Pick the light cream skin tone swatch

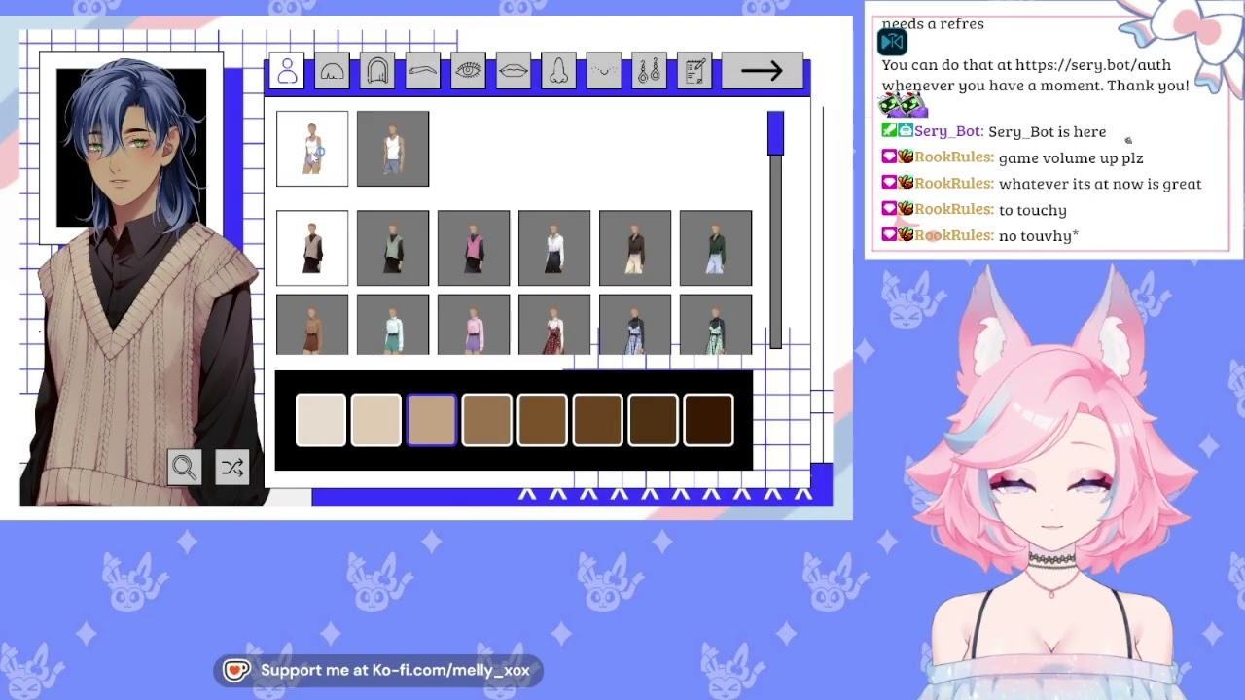(x=376, y=420)
